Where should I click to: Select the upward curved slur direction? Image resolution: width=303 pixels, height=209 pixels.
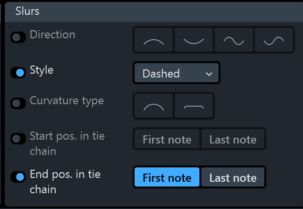click(x=154, y=40)
